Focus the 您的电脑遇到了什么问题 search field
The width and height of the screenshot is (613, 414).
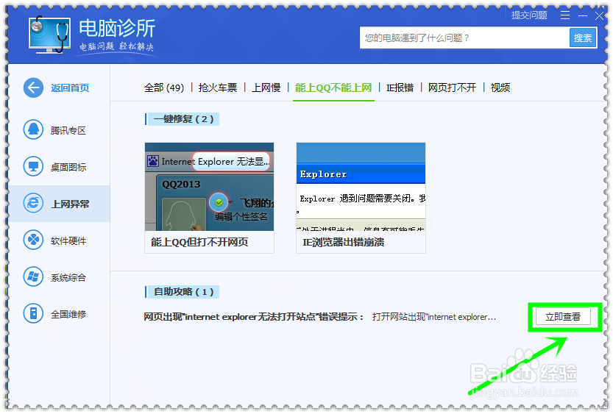point(464,38)
